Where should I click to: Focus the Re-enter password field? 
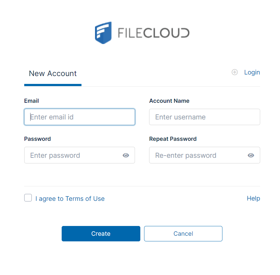[198, 155]
